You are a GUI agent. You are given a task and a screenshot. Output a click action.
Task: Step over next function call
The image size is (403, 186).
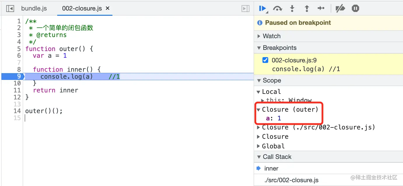[277, 9]
